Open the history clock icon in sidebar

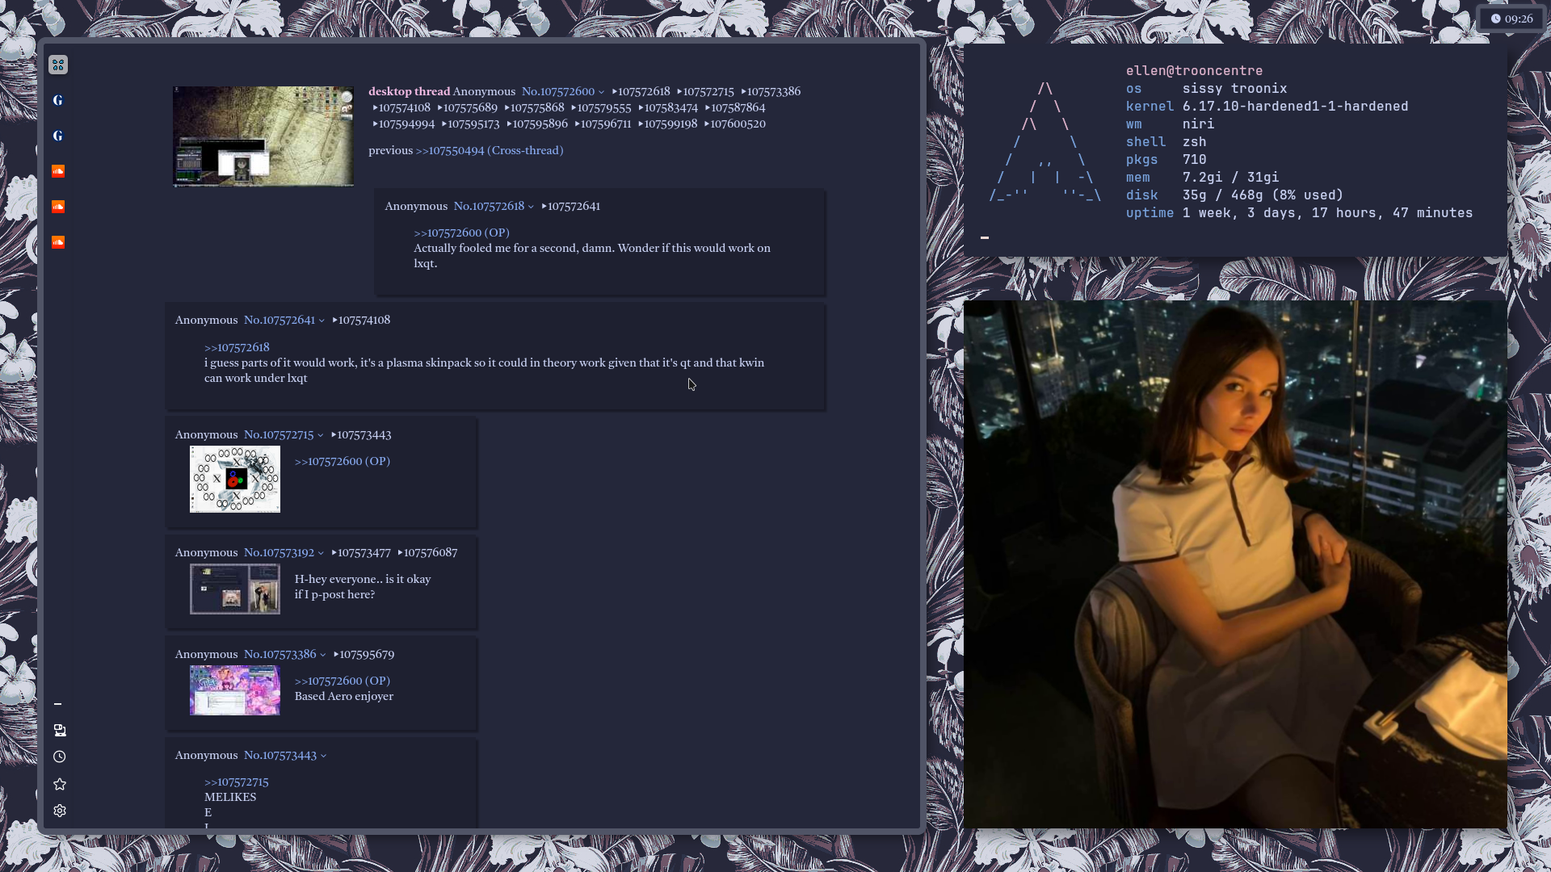coord(60,757)
